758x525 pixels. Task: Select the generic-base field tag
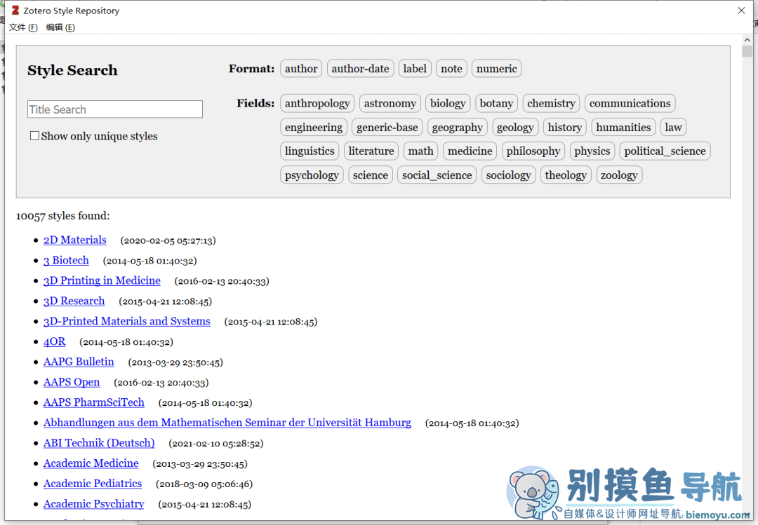tap(387, 128)
